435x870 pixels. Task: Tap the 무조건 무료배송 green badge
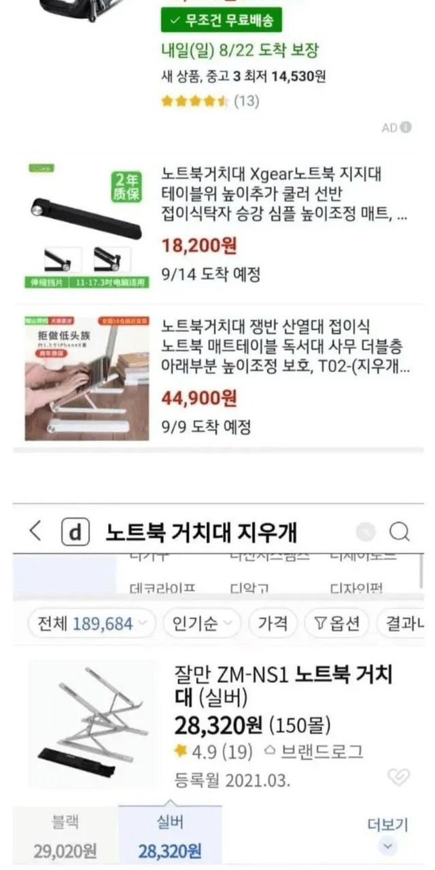(x=220, y=20)
